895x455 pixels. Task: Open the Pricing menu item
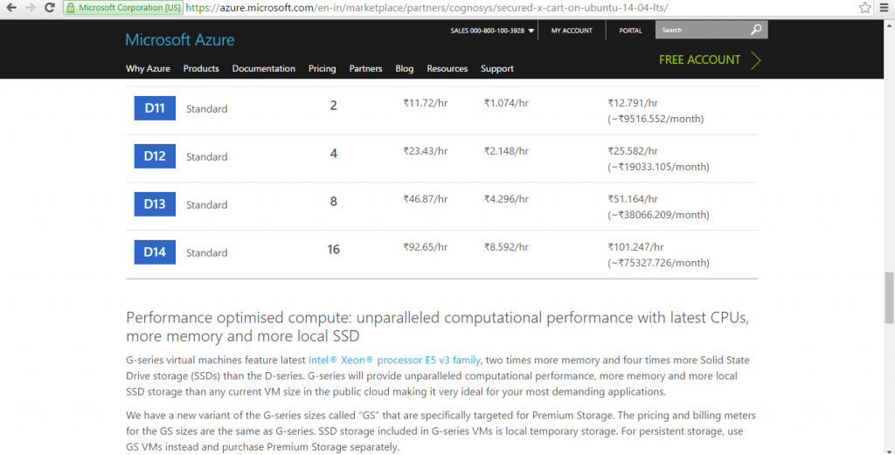coord(322,69)
